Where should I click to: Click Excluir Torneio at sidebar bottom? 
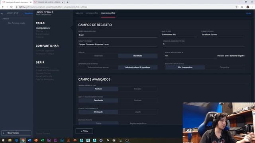(x=43, y=133)
